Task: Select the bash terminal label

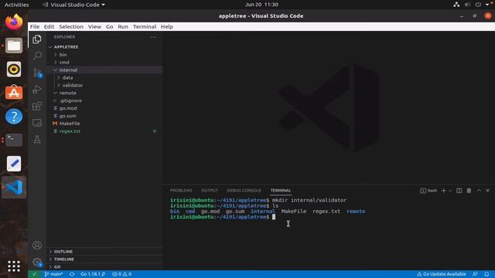Action: pyautogui.click(x=428, y=191)
